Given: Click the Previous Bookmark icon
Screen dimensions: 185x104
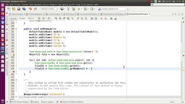Looking at the screenshot, I should (78, 18).
